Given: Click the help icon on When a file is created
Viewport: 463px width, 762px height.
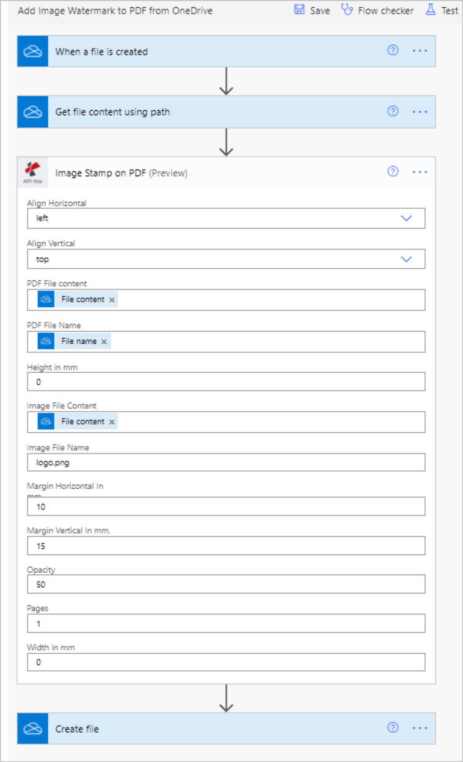Looking at the screenshot, I should coord(392,51).
